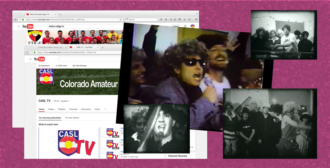The image size is (330, 168).
Task: Click the 2,582 views stat
Action: pyautogui.click(x=61, y=66)
